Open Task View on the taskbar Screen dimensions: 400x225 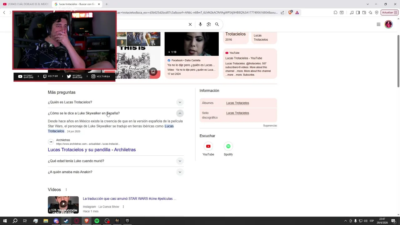coord(25,221)
